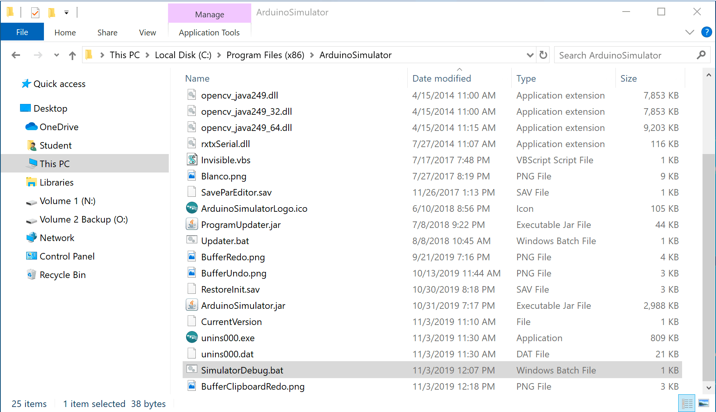This screenshot has width=716, height=412.
Task: Select the BufferUndo.png file name
Action: point(234,273)
